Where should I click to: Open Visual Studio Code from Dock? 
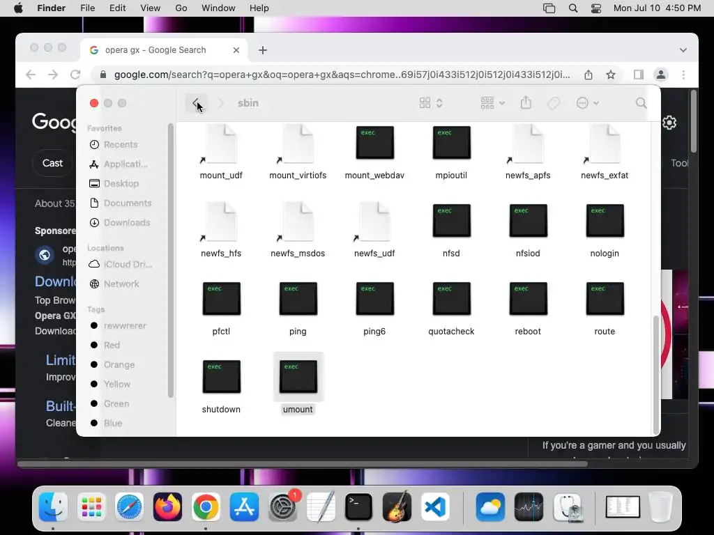coord(435,506)
